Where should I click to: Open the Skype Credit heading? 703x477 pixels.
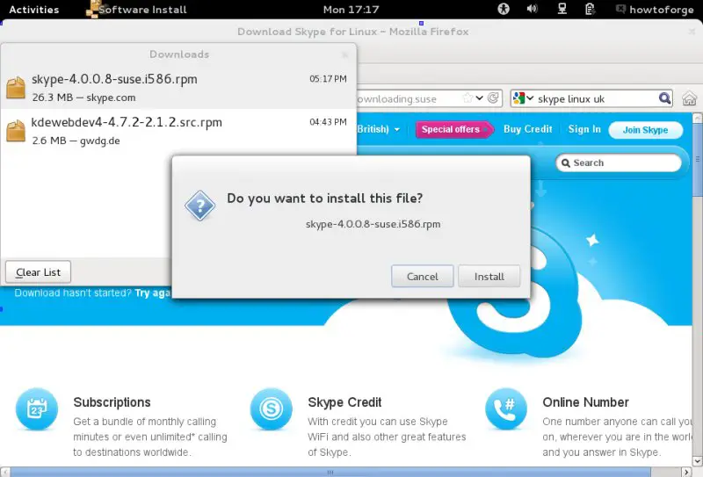344,402
